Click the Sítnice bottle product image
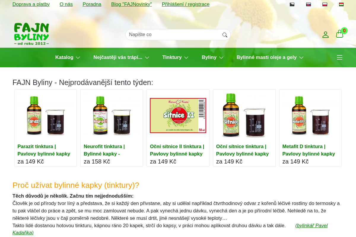This screenshot has width=356, height=237. pos(244,116)
